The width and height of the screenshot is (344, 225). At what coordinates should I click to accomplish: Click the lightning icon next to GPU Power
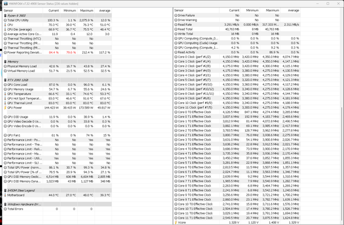coord(5,108)
